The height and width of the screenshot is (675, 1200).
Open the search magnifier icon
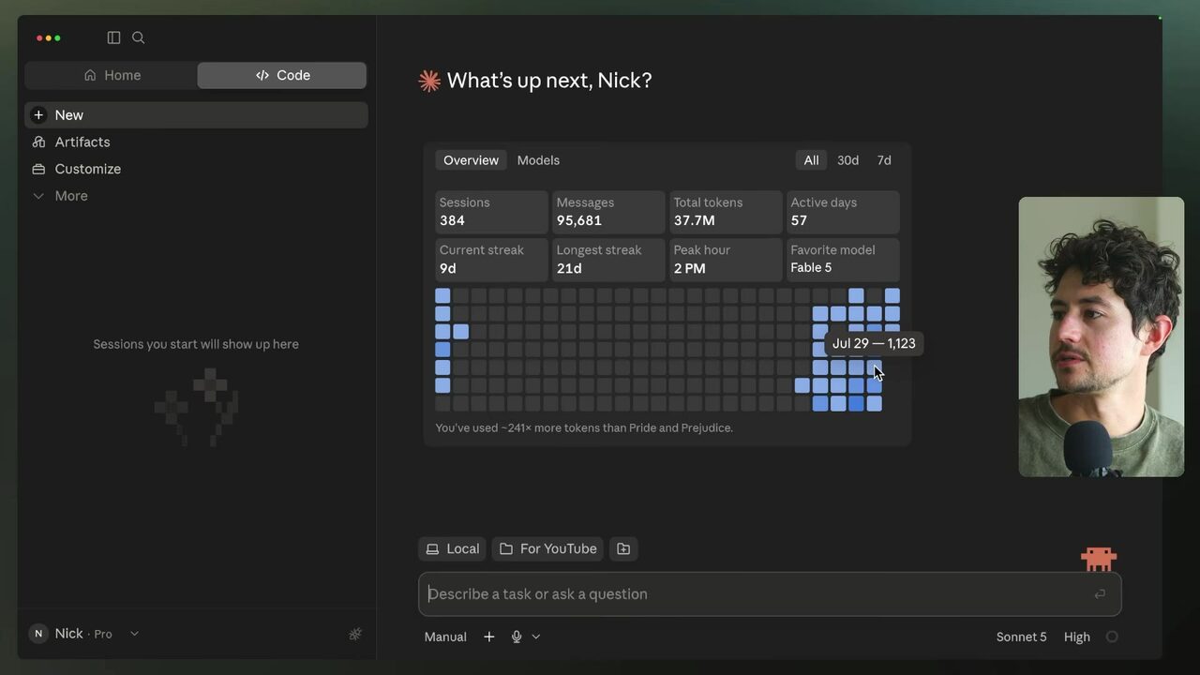(139, 37)
